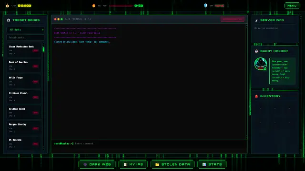Image resolution: width=305 pixels, height=171 pixels.
Task: Open the All Banks filter dropdown
Action: (x=25, y=29)
